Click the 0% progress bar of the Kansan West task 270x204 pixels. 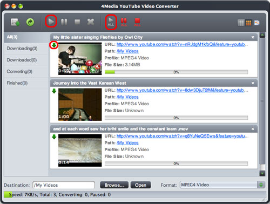tap(177, 118)
